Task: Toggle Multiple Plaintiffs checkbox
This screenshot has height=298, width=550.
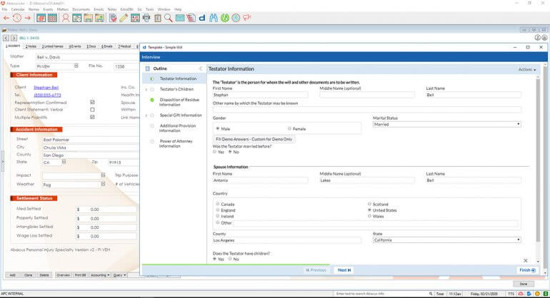Action: [92, 117]
